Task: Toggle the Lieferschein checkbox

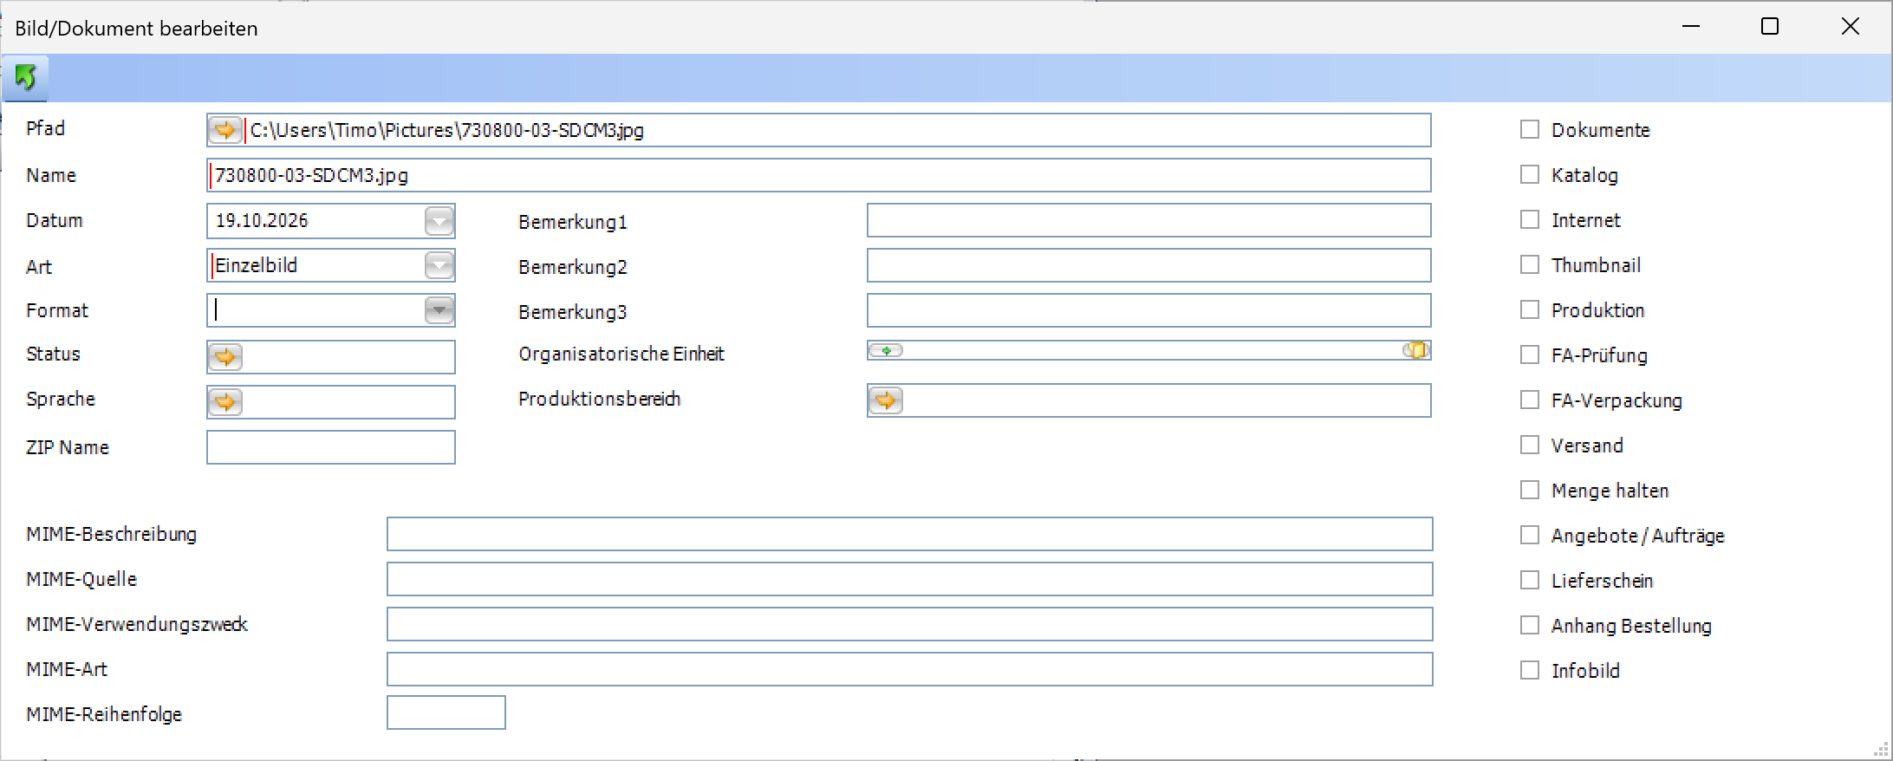Action: [1530, 580]
